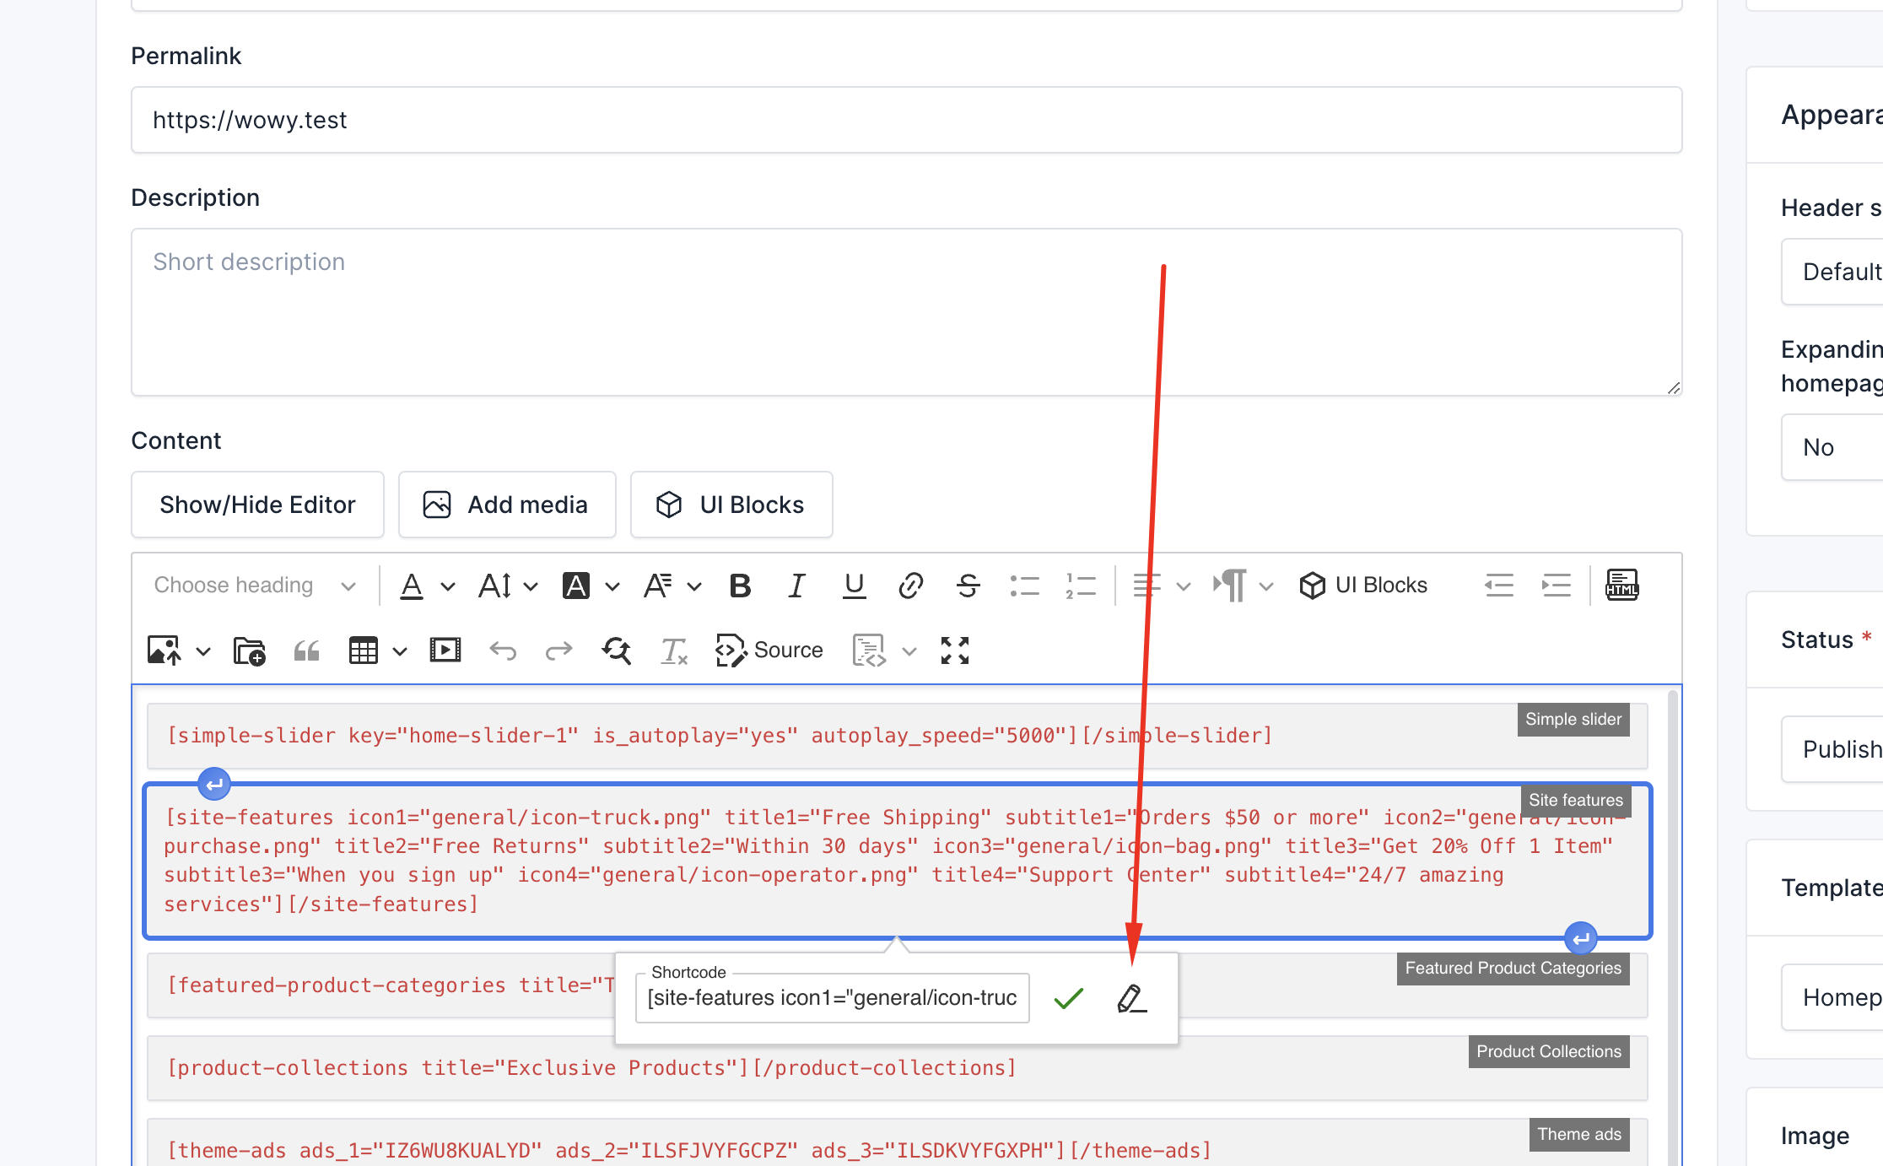
Task: Toggle Source editing mode
Action: [x=769, y=650]
